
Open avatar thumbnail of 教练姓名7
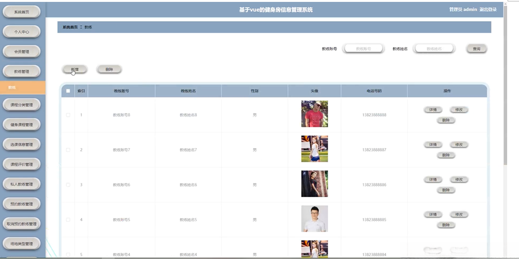pyautogui.click(x=314, y=149)
